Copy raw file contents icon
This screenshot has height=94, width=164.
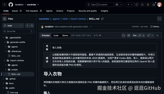coord(139,35)
